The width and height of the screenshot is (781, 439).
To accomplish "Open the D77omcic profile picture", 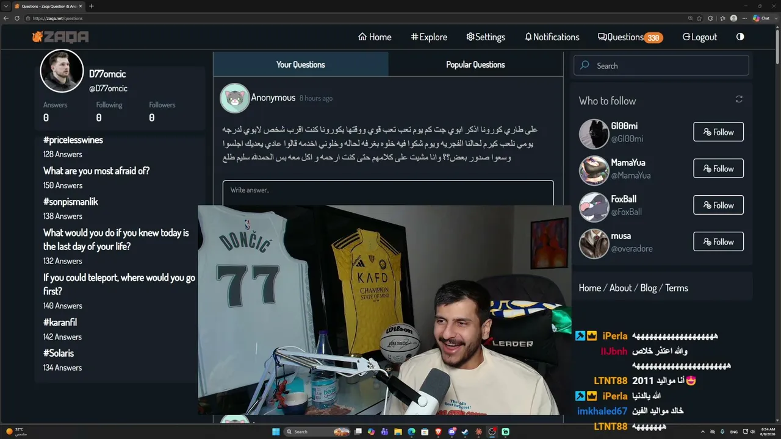I will point(62,71).
